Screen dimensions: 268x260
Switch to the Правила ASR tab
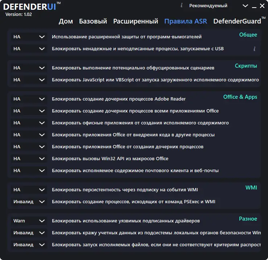pos(186,21)
